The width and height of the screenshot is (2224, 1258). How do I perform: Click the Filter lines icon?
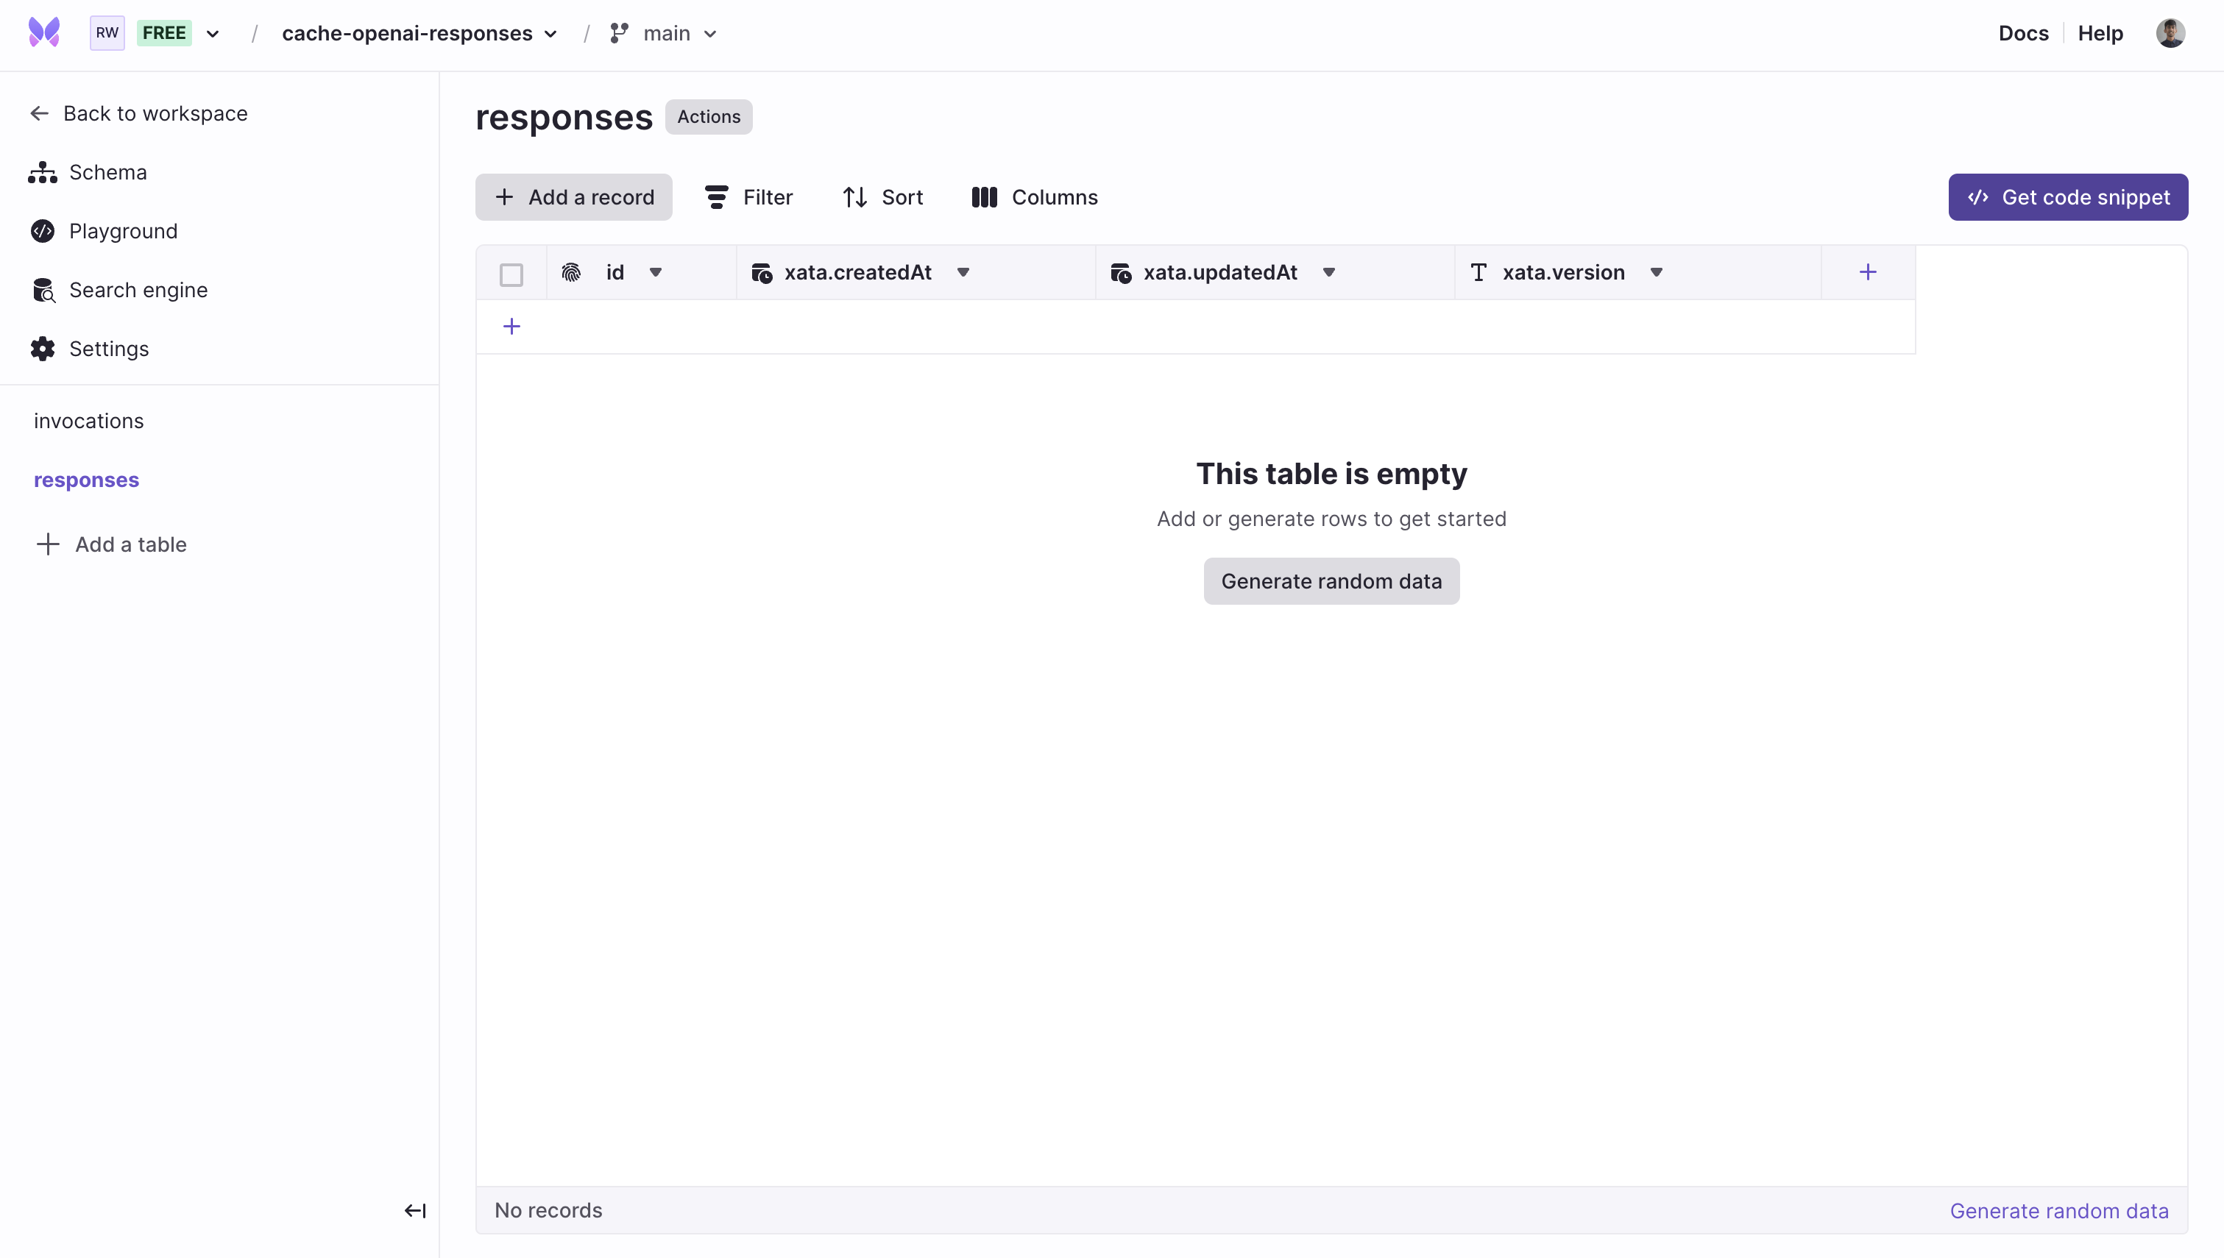pos(716,197)
